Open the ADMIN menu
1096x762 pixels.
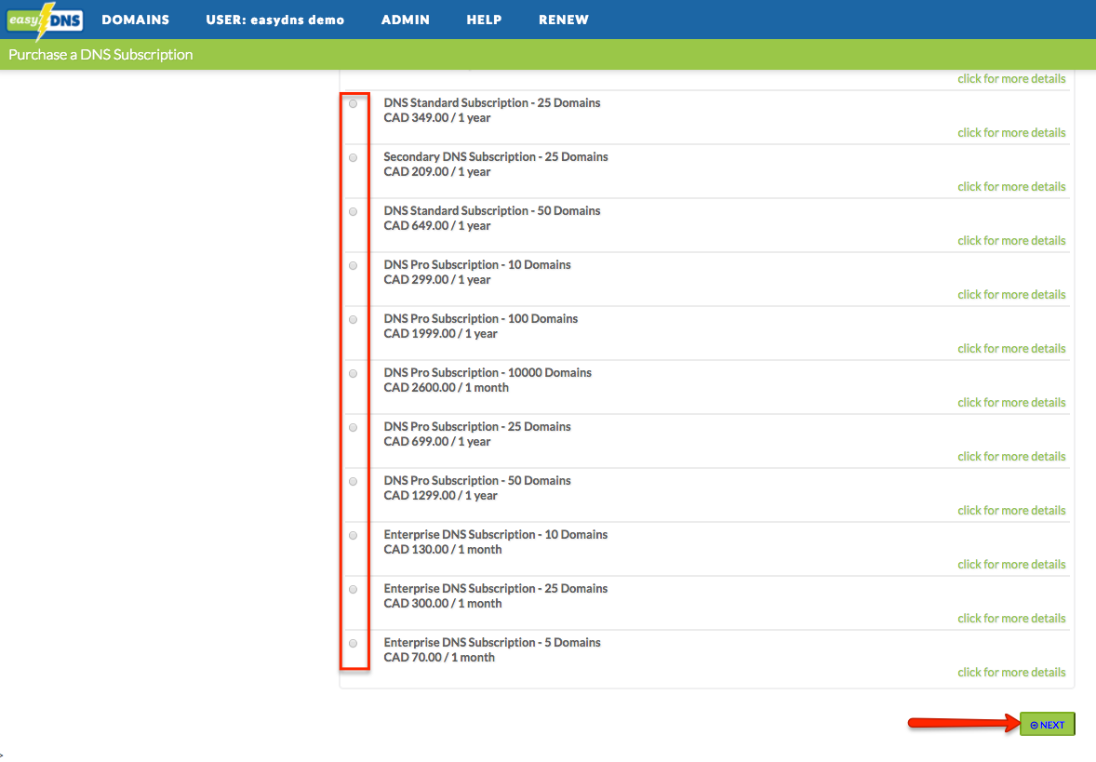click(406, 20)
